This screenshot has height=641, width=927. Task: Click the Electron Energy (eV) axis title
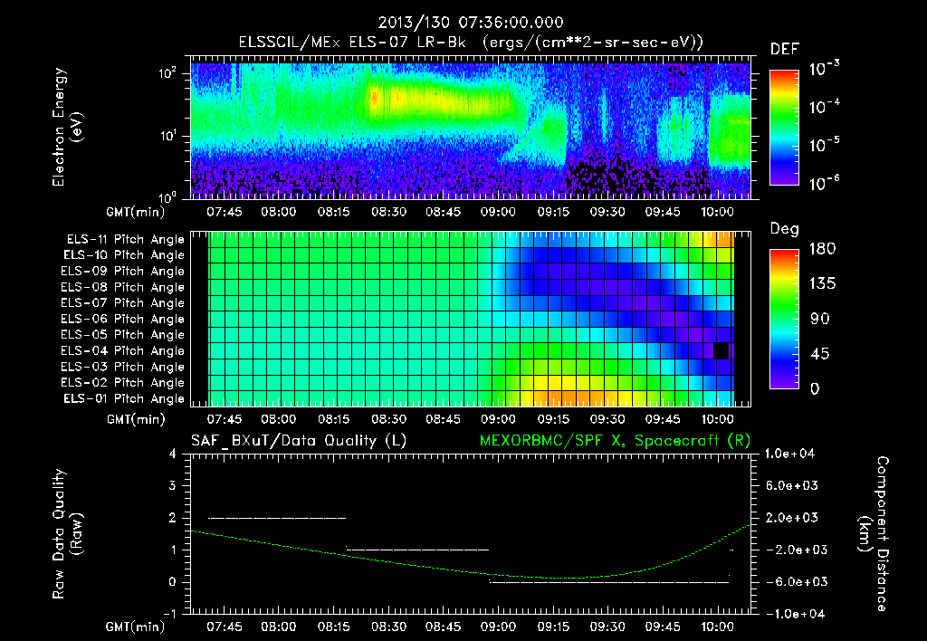[x=67, y=127]
